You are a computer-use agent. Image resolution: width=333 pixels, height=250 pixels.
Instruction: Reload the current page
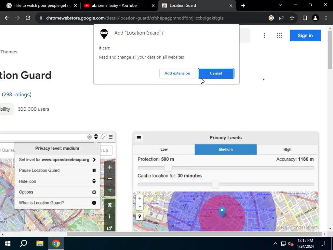point(28,18)
